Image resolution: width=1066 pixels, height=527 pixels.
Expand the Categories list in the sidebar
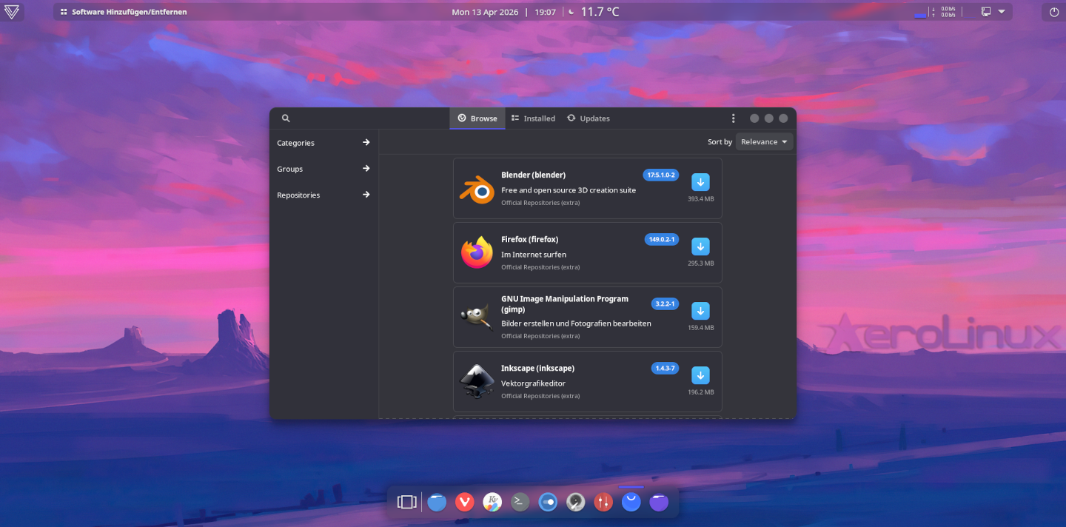tap(323, 143)
